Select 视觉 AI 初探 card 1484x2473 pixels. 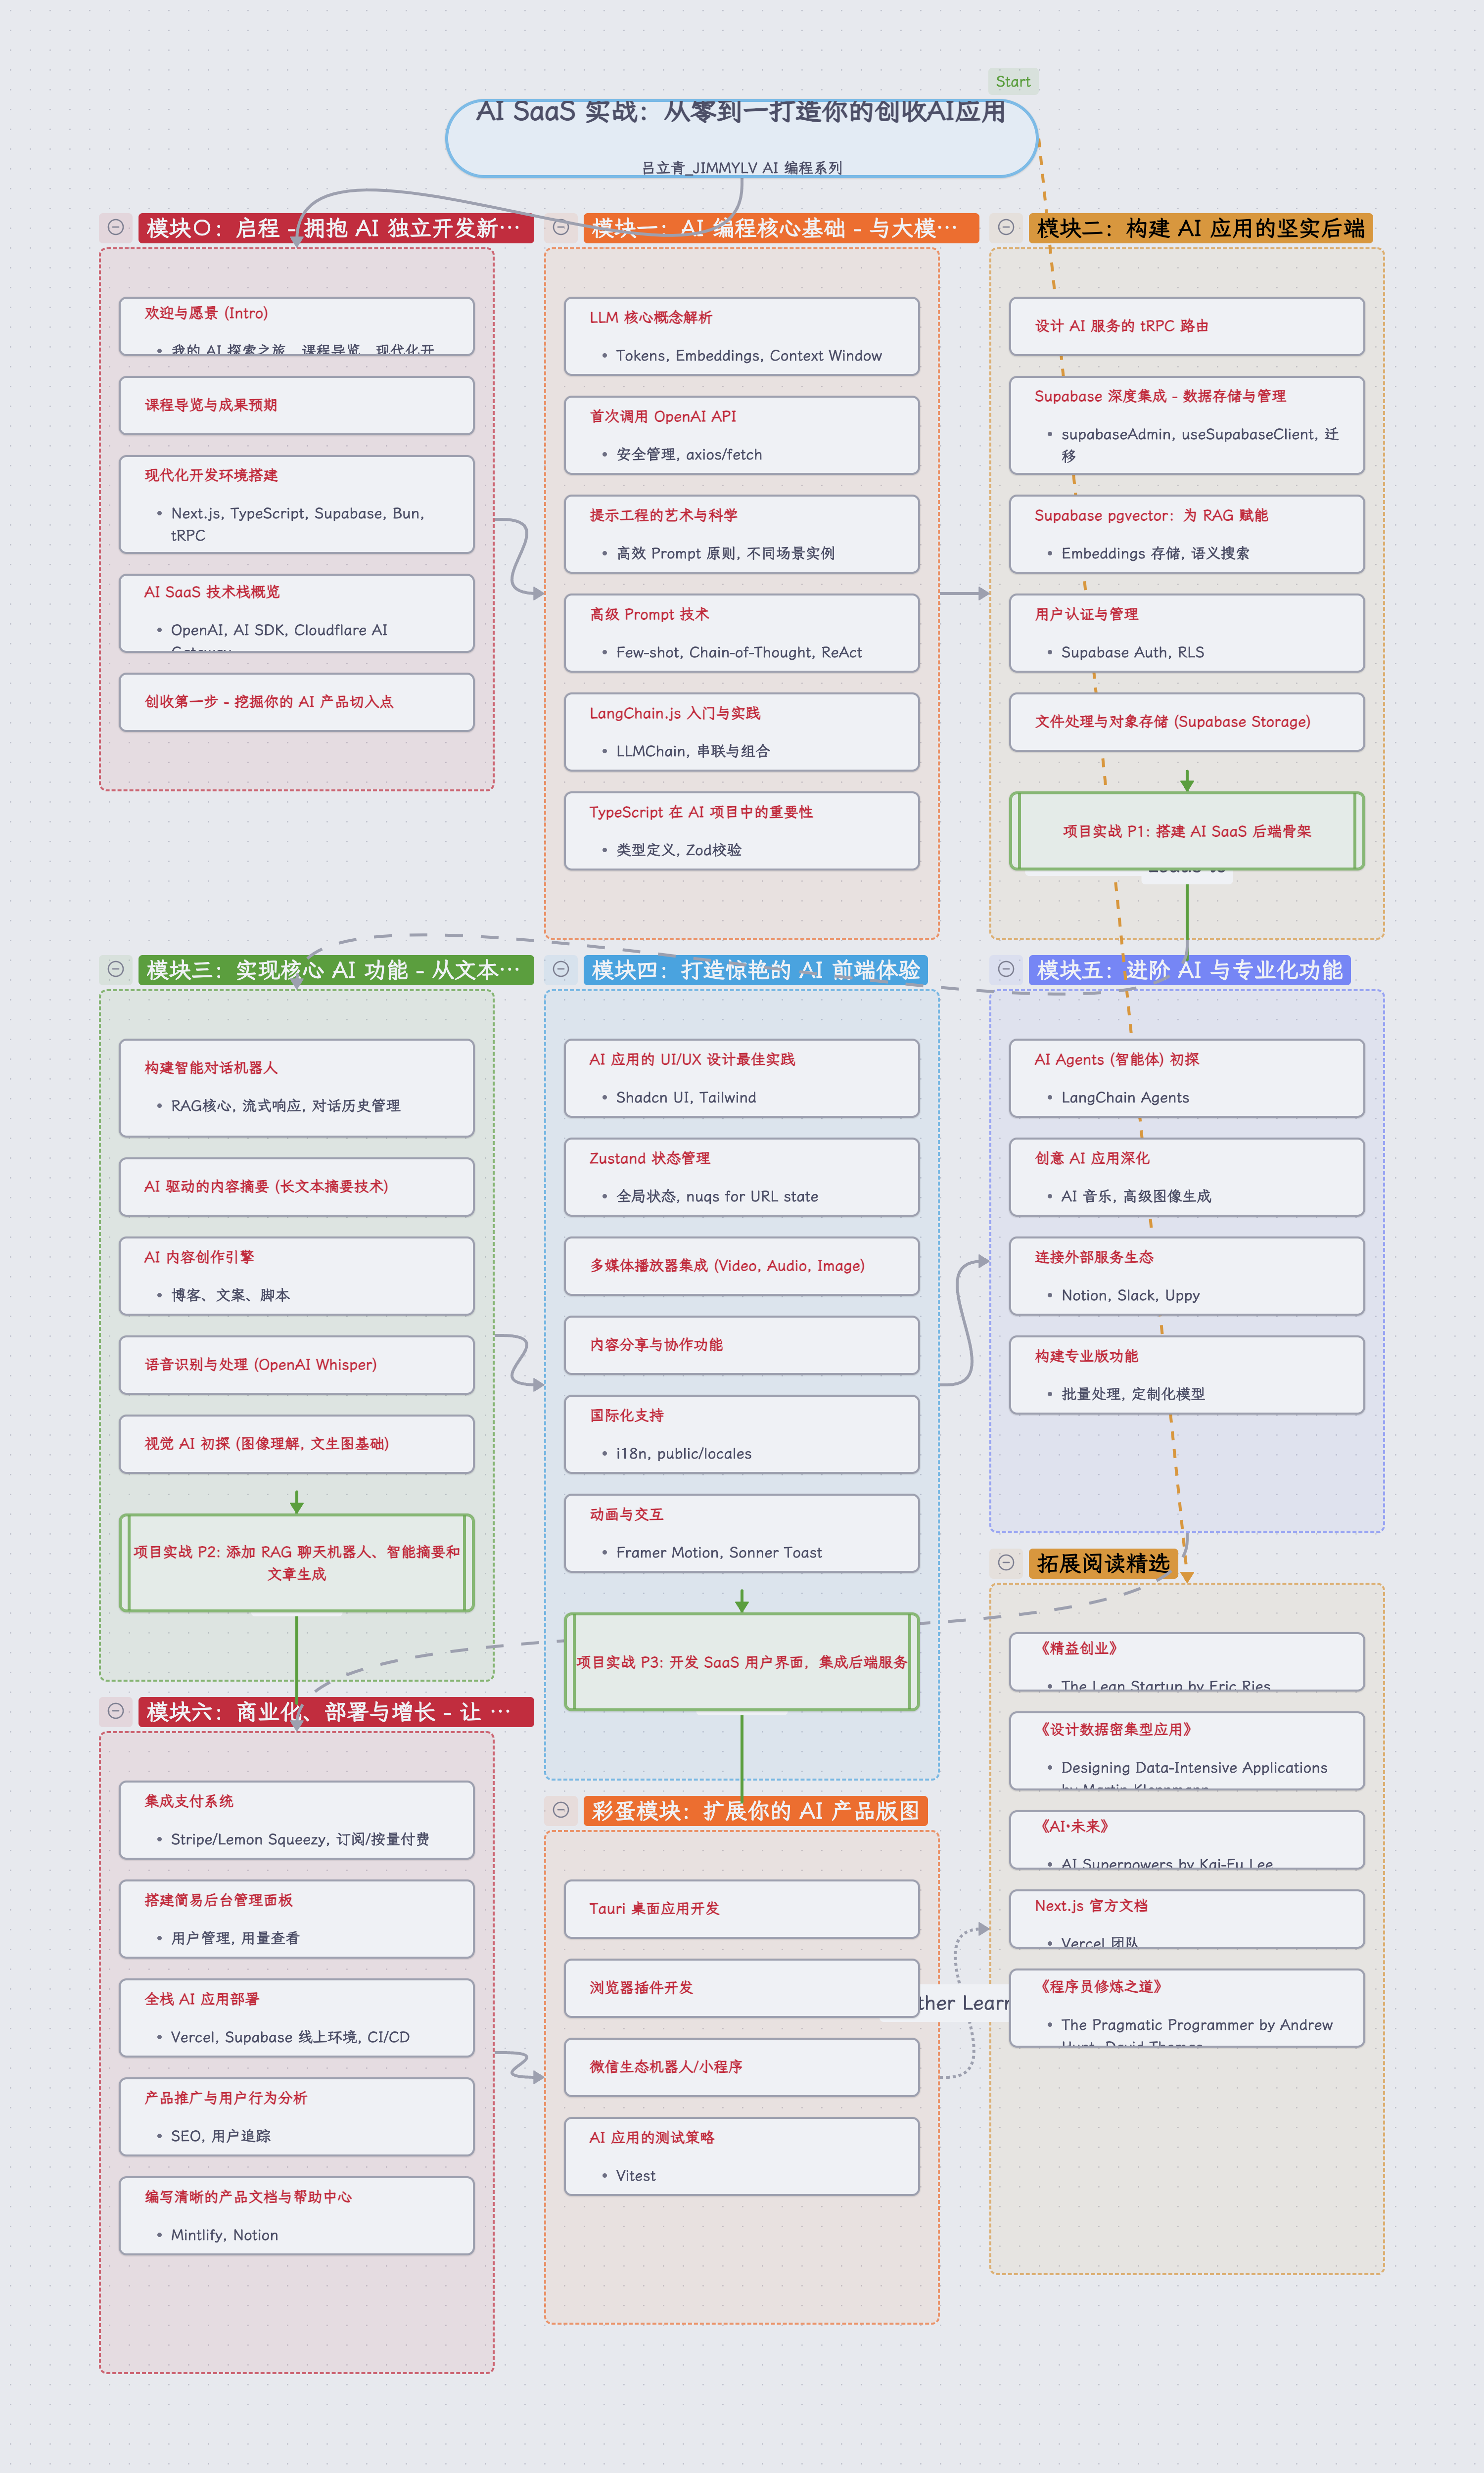pos(296,1443)
